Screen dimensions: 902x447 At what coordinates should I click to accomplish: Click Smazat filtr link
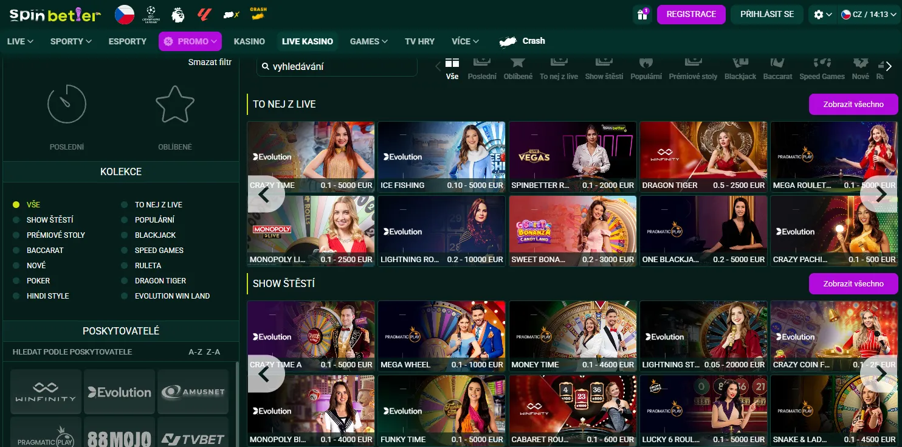[210, 62]
